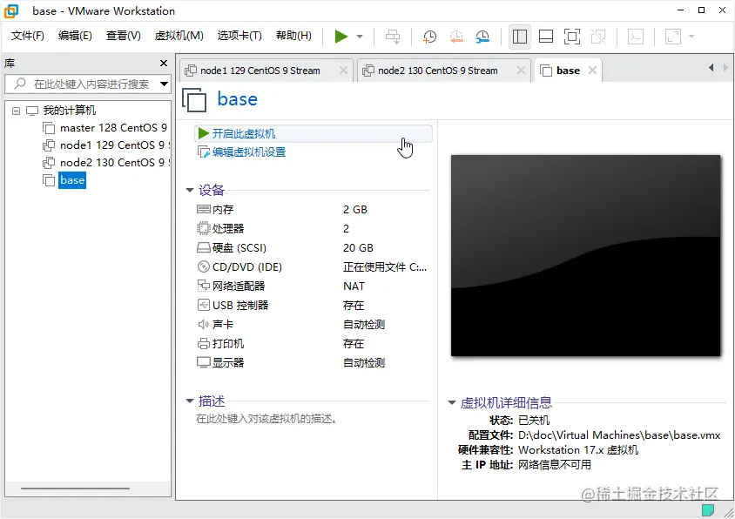
Task: Open the 编辑(E) menu
Action: click(x=75, y=36)
